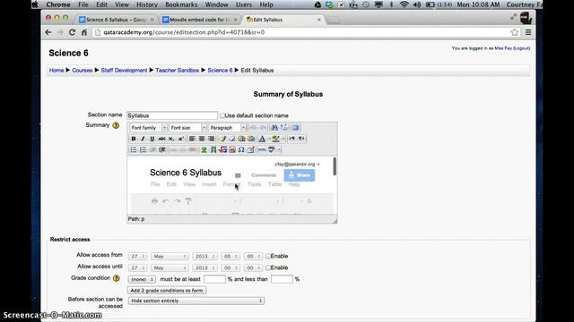Apply superscript formatting
574x322 pixels.
[181, 139]
